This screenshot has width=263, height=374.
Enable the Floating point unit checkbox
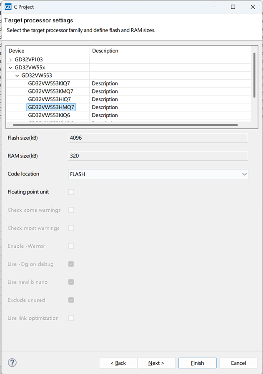point(71,192)
